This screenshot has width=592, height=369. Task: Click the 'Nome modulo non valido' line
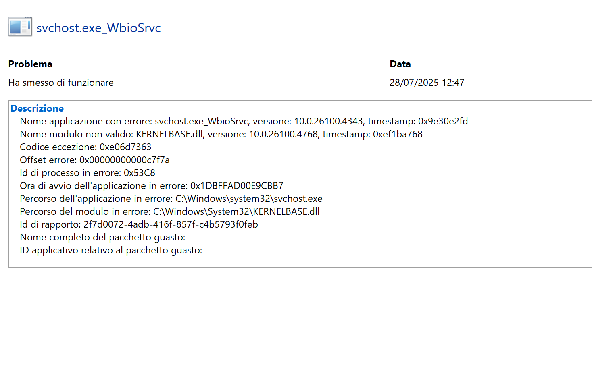coord(221,134)
